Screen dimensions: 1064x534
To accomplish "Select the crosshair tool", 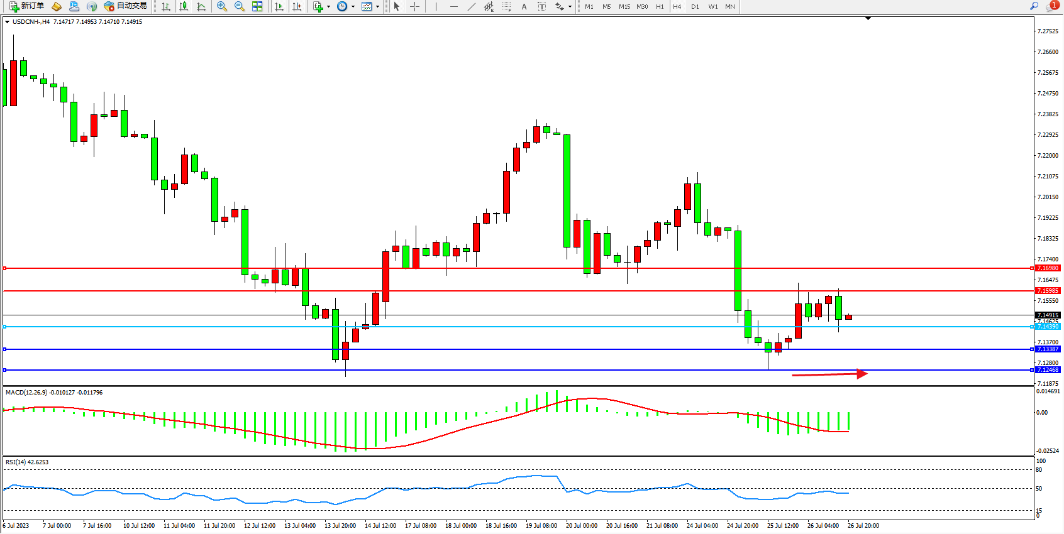I will [415, 6].
